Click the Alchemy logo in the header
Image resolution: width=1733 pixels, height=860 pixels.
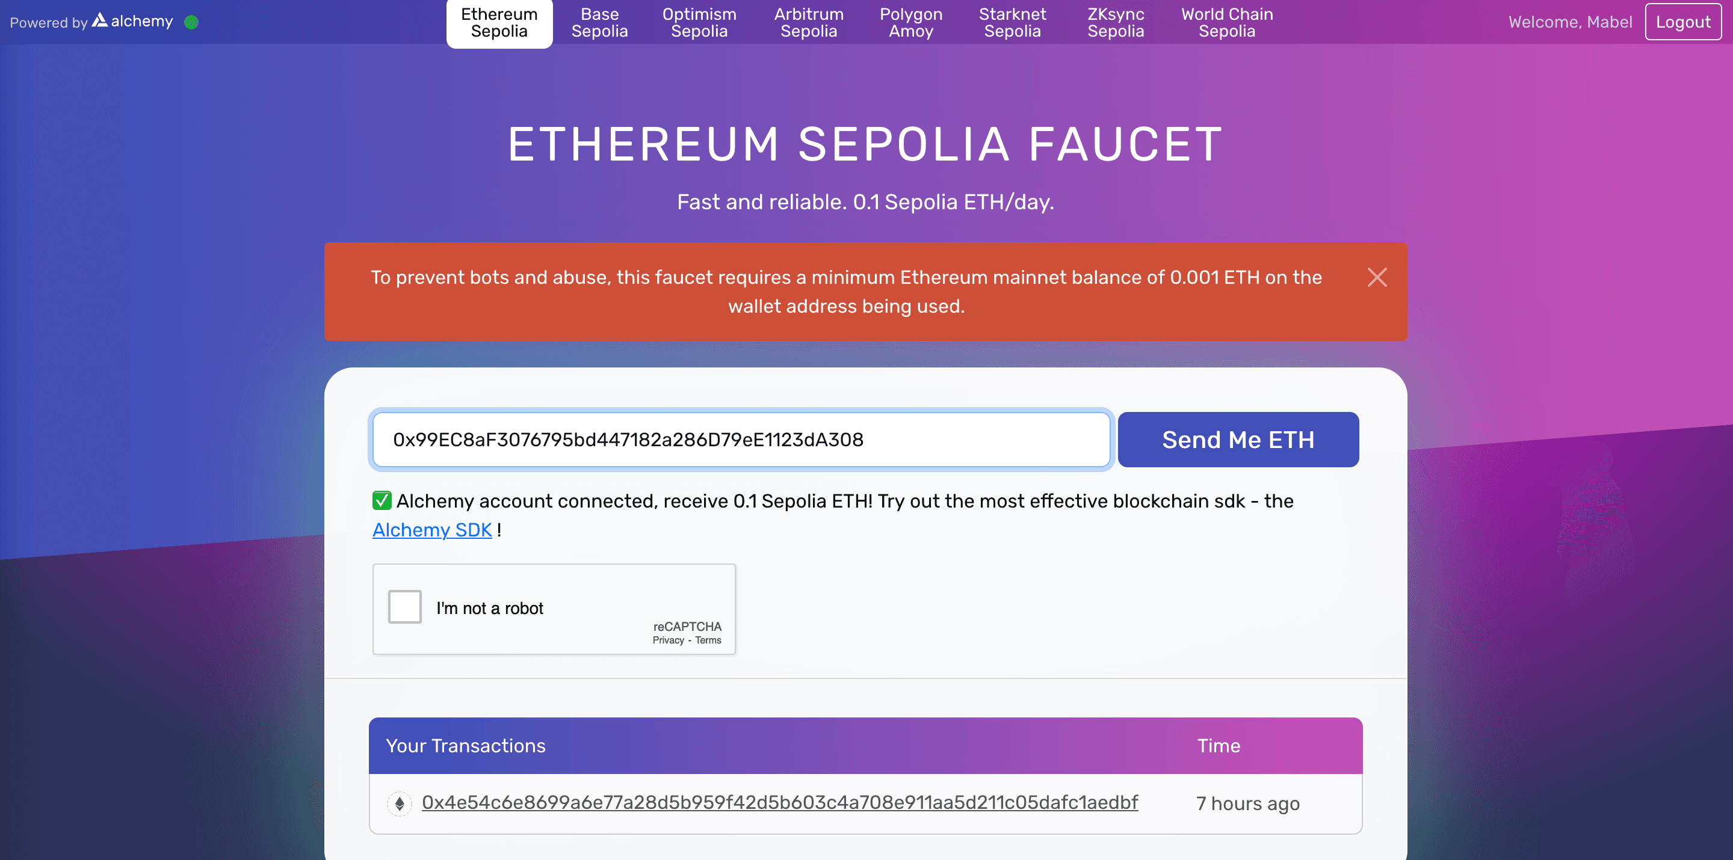pyautogui.click(x=132, y=21)
